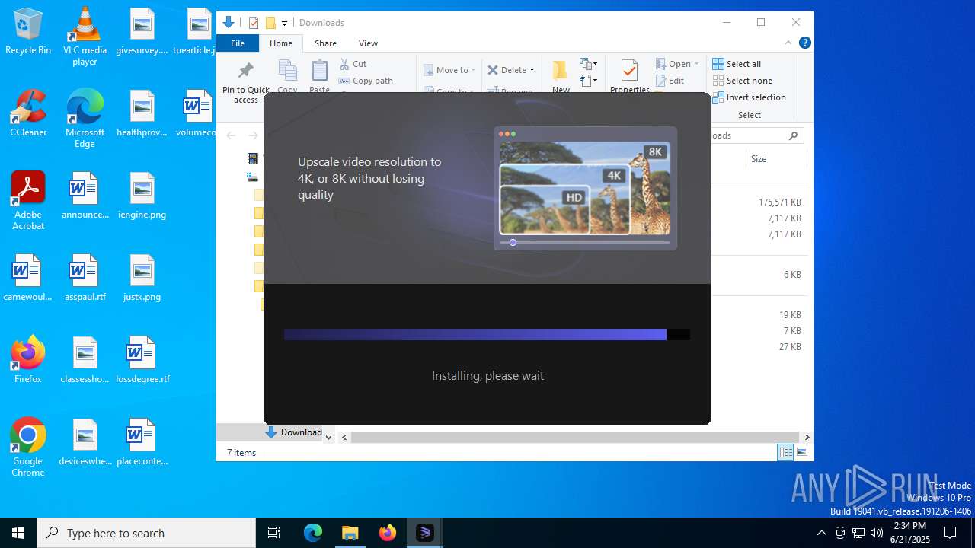
Task: Click the horizontal scrollbar in Explorer
Action: (575, 437)
